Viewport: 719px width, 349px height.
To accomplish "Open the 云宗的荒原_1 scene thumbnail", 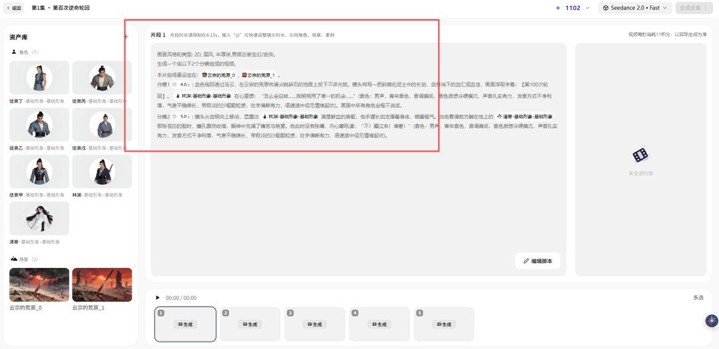I will [103, 285].
